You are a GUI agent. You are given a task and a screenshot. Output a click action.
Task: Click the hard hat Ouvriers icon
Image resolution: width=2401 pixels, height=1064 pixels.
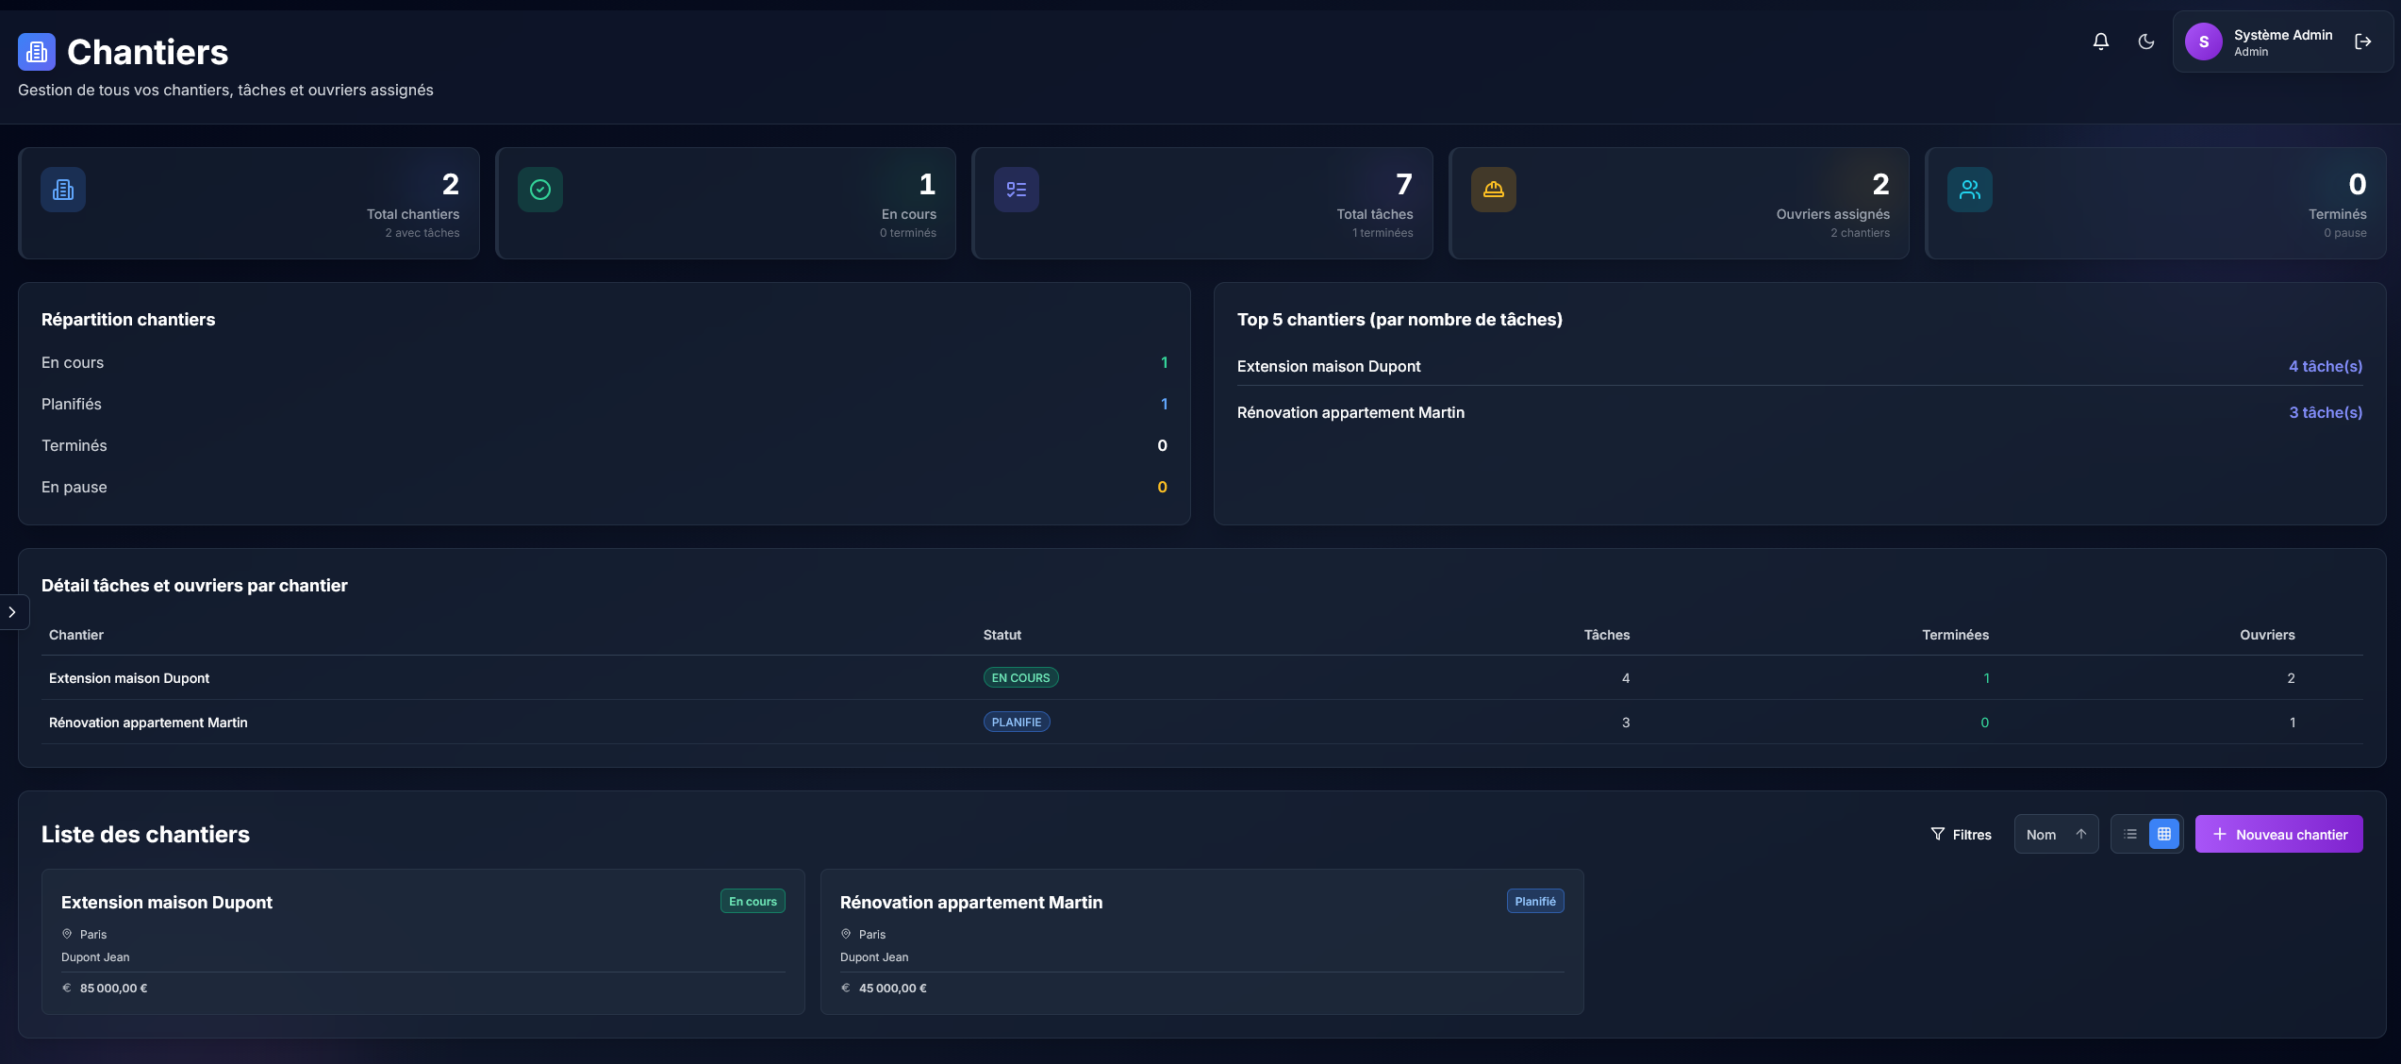coord(1494,190)
